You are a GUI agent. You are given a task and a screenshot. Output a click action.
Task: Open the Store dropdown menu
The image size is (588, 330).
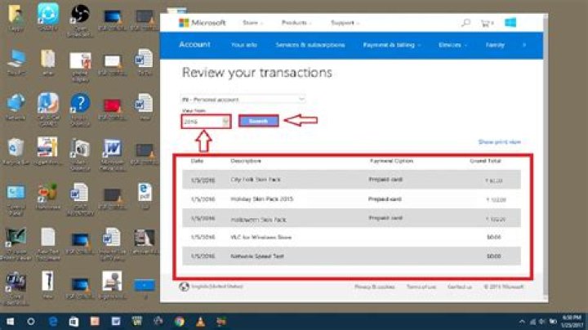point(252,23)
